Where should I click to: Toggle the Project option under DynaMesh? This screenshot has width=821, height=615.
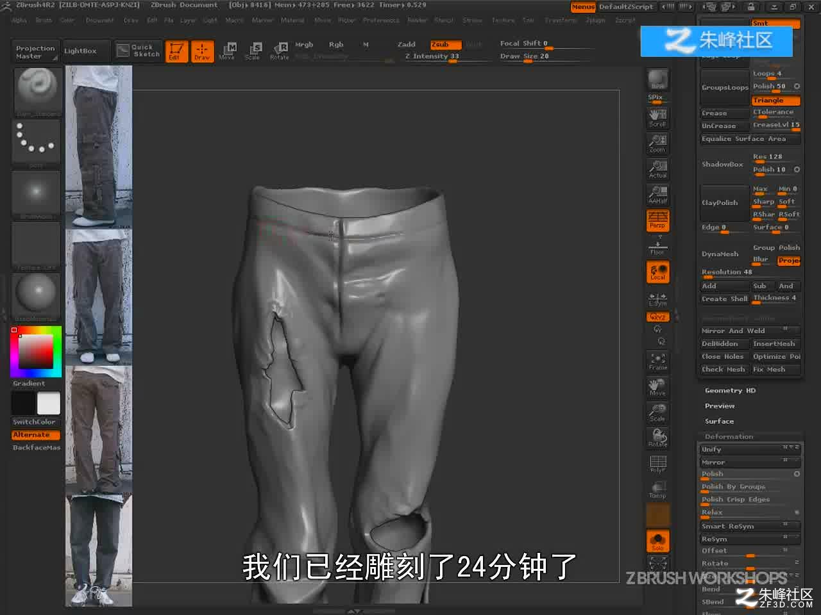click(x=789, y=260)
